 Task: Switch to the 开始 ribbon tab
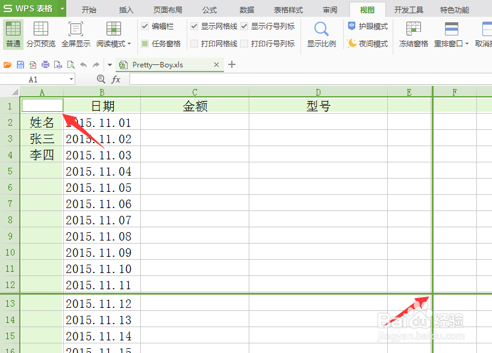click(89, 9)
